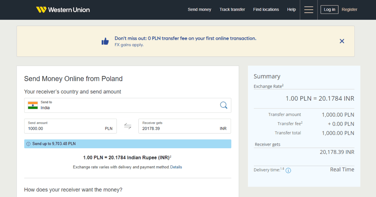The image size is (376, 197).
Task: Click the Western Union logo
Action: point(63,10)
